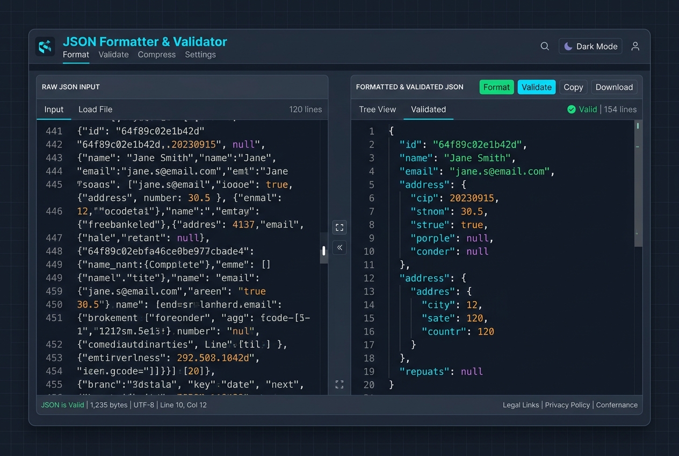Click the FORMATTED & VALIDATED JSON heading
The height and width of the screenshot is (456, 679).
410,87
